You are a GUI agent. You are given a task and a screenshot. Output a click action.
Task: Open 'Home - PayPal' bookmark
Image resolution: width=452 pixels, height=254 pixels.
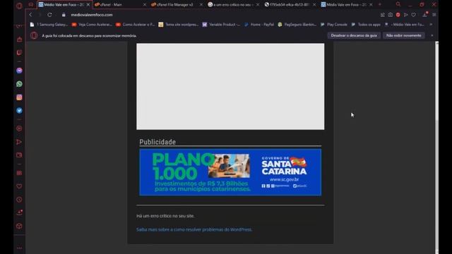[259, 25]
